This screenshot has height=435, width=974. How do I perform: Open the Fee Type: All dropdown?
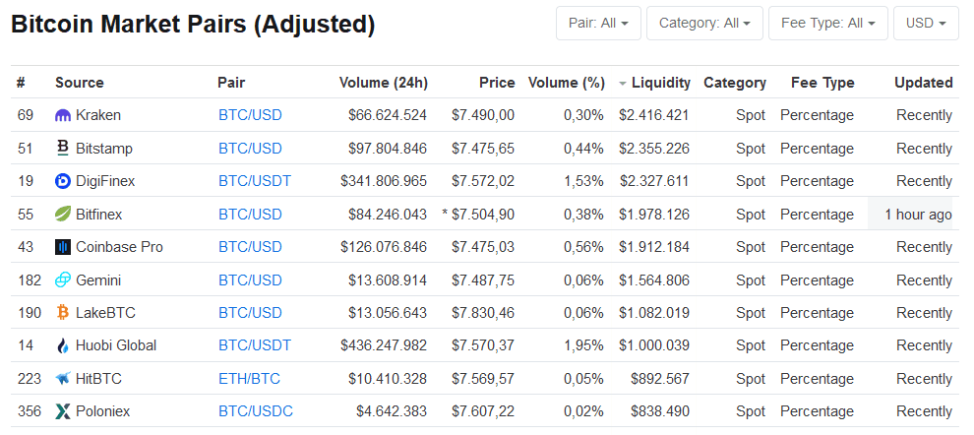pyautogui.click(x=827, y=23)
